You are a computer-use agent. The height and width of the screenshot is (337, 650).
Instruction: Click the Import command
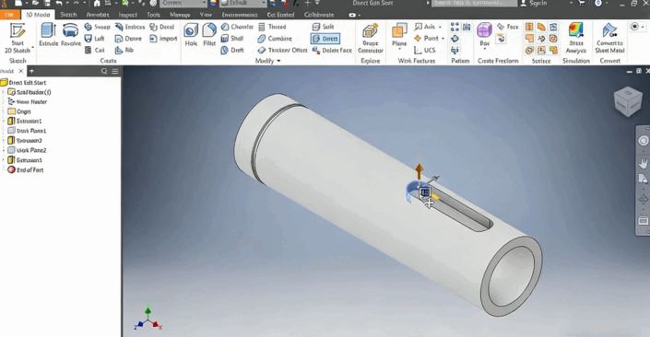pos(163,39)
